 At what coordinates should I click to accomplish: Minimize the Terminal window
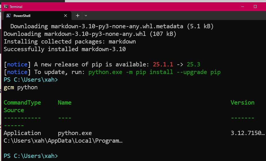(242, 6)
